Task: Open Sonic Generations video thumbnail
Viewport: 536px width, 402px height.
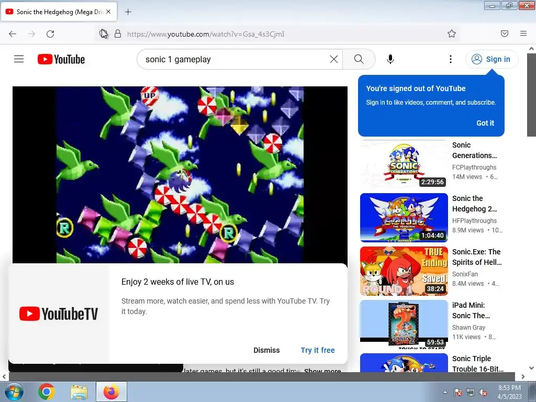Action: pyautogui.click(x=404, y=164)
